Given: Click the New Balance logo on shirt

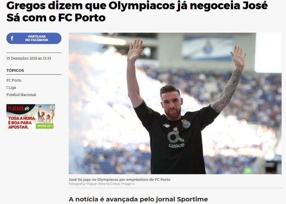Looking at the screenshot, I should tap(166, 125).
